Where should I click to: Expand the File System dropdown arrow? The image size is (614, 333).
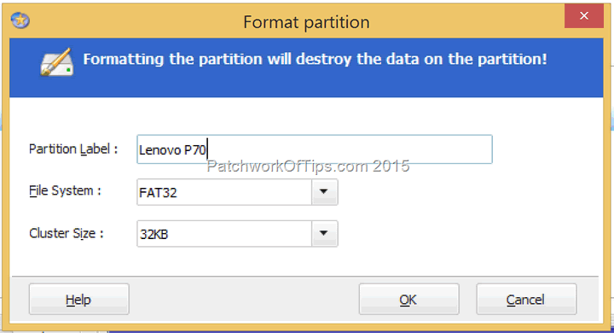[324, 192]
